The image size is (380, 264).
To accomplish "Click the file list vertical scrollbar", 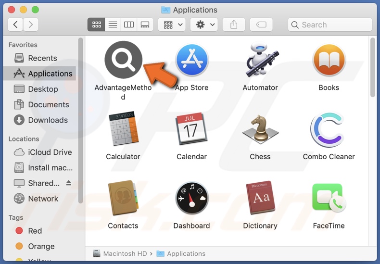I will pos(372,68).
